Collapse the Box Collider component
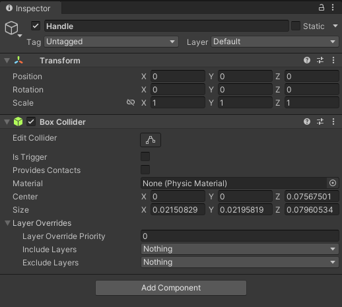Image resolution: width=342 pixels, height=307 pixels. click(7, 121)
